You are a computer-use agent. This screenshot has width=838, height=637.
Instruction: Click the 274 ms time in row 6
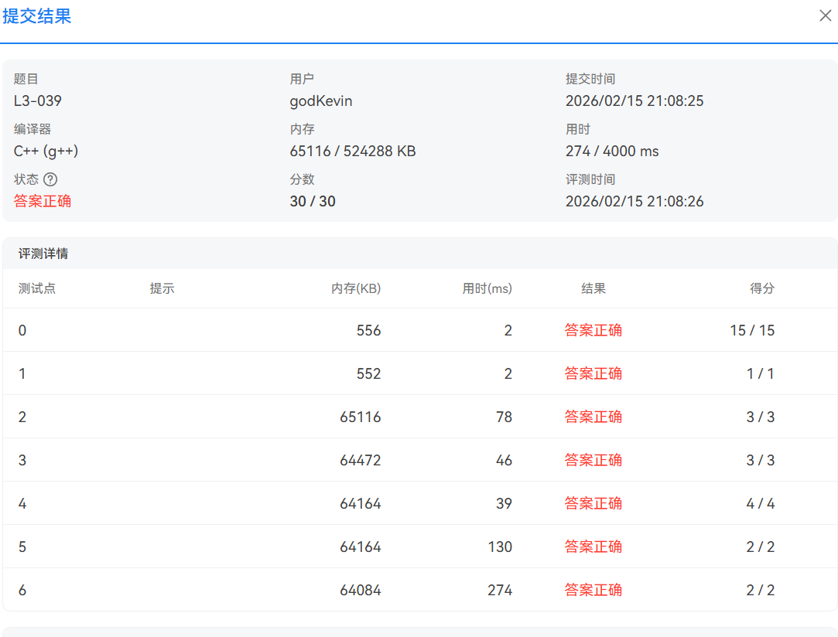tap(500, 590)
